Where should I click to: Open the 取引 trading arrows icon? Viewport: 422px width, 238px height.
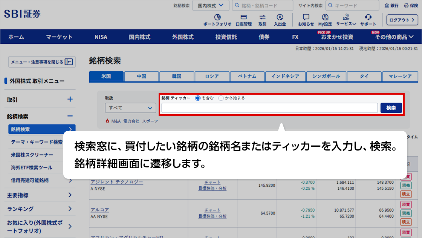coord(262,17)
